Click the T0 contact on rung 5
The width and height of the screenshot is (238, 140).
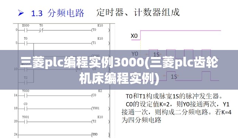point(25,43)
